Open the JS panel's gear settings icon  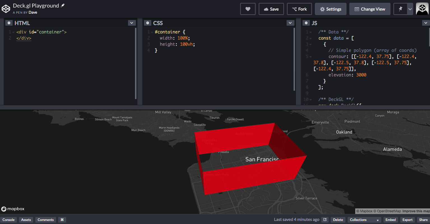click(306, 23)
